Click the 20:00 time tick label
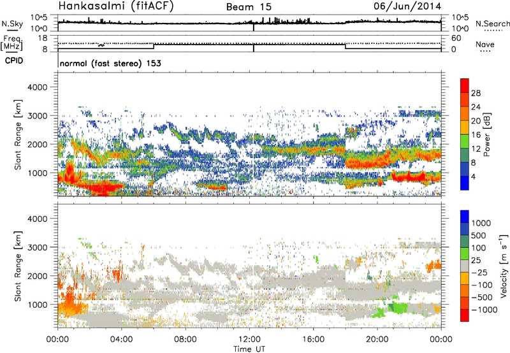The height and width of the screenshot is (353, 510). coord(377,340)
